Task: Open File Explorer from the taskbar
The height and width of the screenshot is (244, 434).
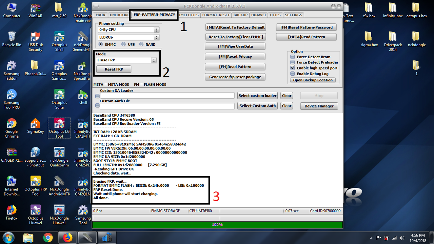Action: (28, 238)
